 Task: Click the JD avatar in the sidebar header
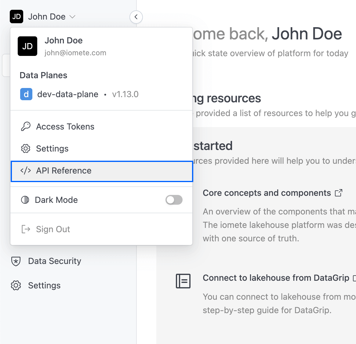(16, 16)
